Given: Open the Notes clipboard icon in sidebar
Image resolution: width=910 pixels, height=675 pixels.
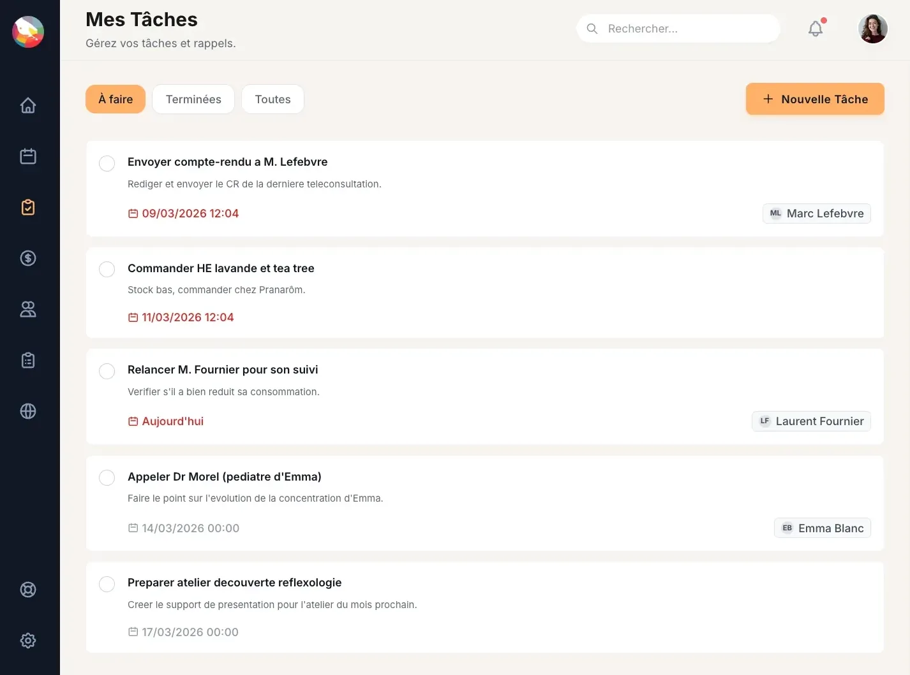Looking at the screenshot, I should (28, 360).
